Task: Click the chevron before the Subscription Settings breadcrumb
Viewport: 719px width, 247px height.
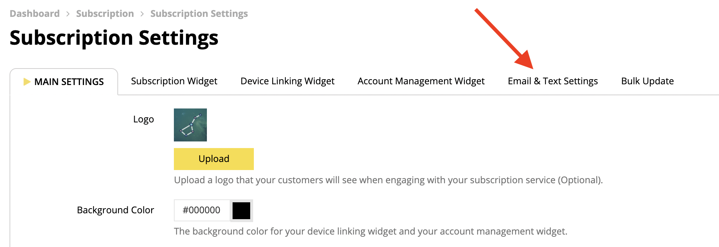Action: tap(142, 14)
